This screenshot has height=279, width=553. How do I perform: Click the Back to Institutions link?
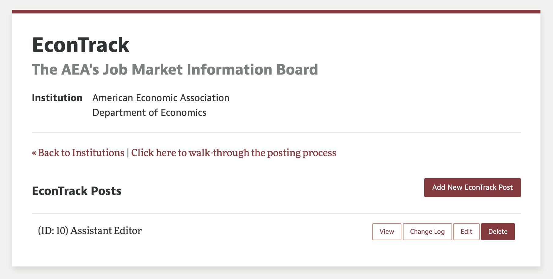tap(78, 152)
